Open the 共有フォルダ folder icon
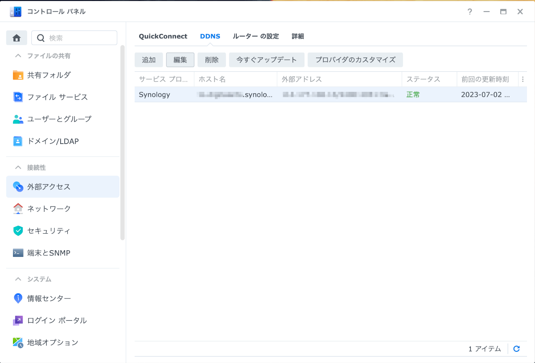 18,75
